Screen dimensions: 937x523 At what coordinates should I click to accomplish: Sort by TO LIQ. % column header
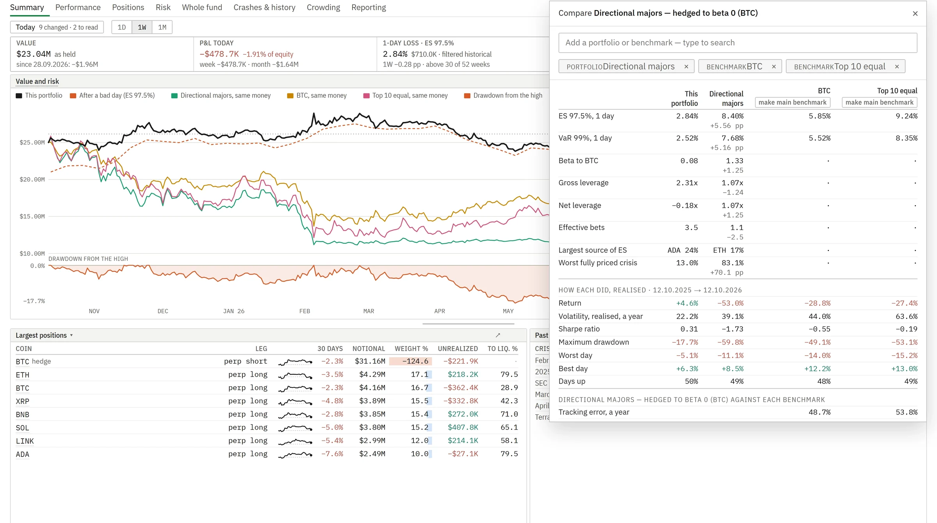coord(502,349)
